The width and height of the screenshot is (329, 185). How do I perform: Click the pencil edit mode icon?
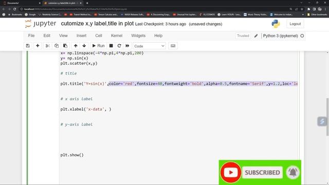[x=256, y=36]
